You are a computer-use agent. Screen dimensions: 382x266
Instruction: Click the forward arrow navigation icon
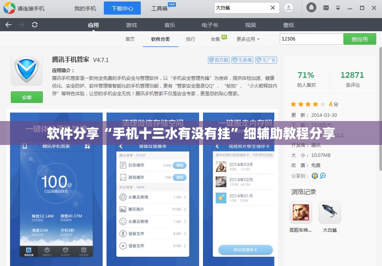(x=22, y=25)
